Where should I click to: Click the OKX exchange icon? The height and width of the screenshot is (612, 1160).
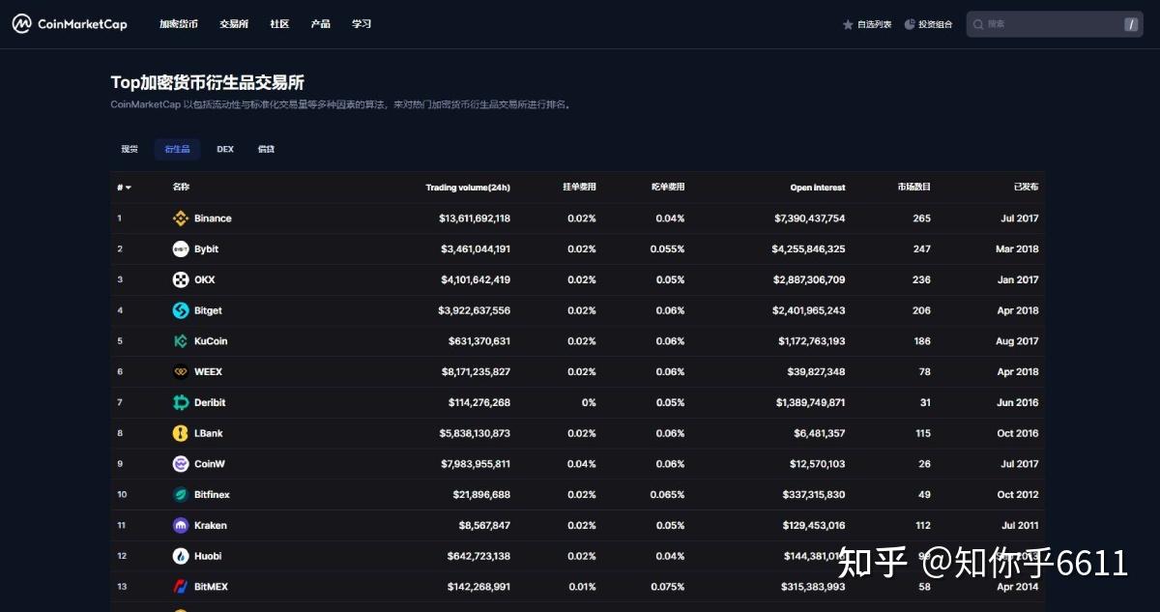180,279
